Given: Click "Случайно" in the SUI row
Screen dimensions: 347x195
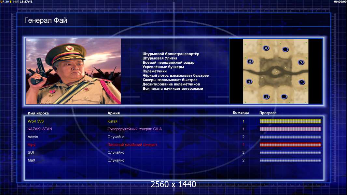Looking at the screenshot, I should click(x=116, y=153).
